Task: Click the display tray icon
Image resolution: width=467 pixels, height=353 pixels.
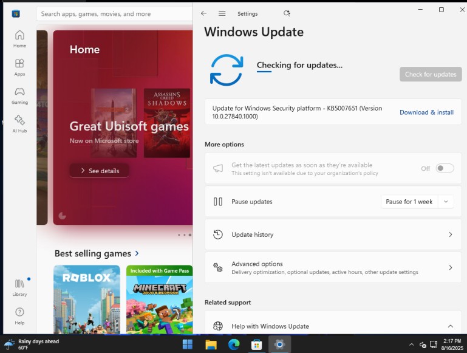Action: click(434, 344)
